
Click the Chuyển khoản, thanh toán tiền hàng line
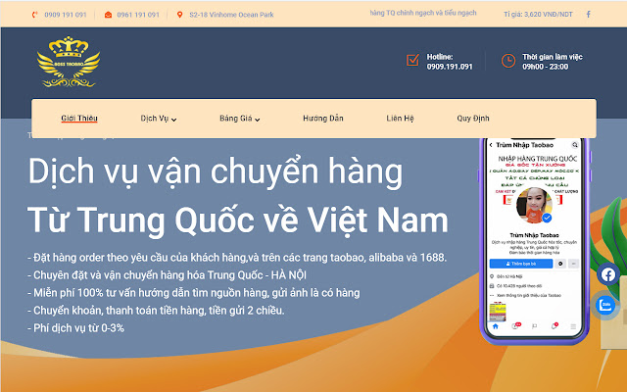coord(156,311)
